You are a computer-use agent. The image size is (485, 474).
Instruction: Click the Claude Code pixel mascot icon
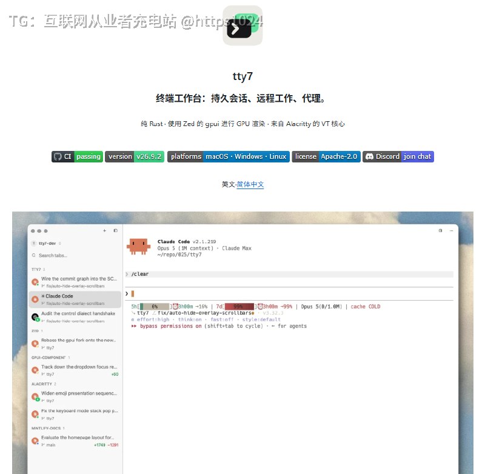(x=138, y=247)
